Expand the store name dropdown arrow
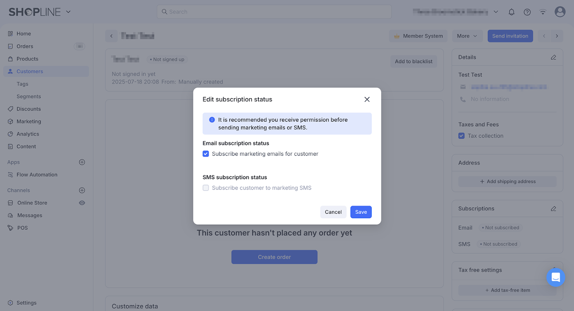Image resolution: width=574 pixels, height=311 pixels. [x=496, y=12]
